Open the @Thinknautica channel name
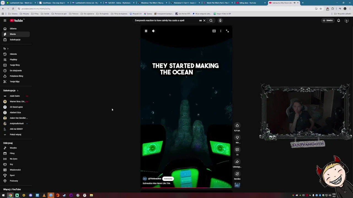Image resolution: width=353 pixels, height=198 pixels. pyautogui.click(x=155, y=179)
